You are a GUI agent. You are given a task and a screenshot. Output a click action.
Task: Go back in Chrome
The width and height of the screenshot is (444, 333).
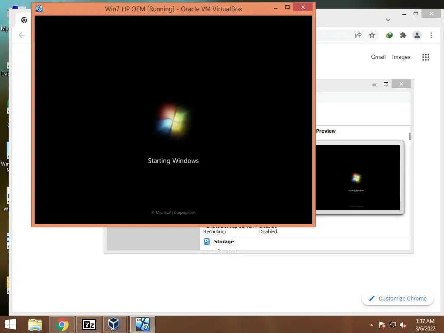point(22,35)
